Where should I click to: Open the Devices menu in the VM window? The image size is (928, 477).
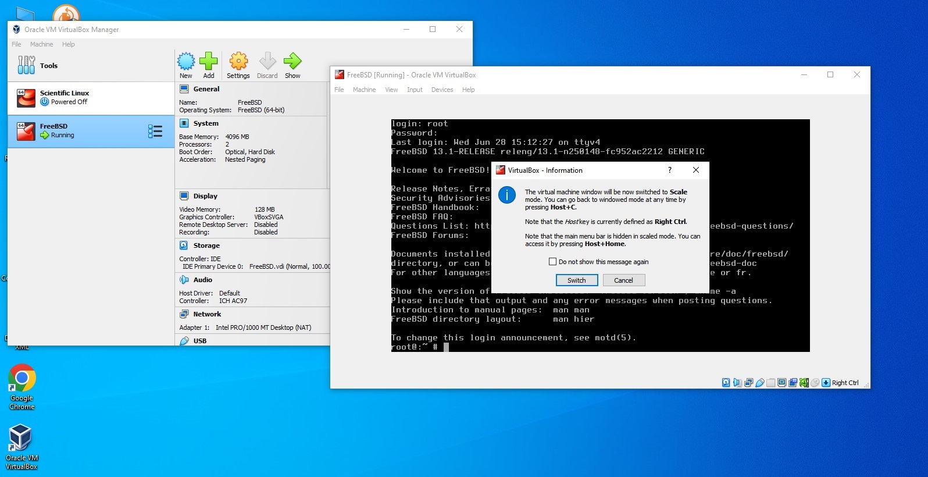click(x=442, y=90)
